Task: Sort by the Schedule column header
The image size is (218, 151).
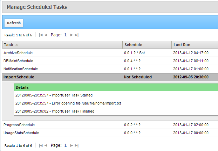Action: (x=147, y=45)
